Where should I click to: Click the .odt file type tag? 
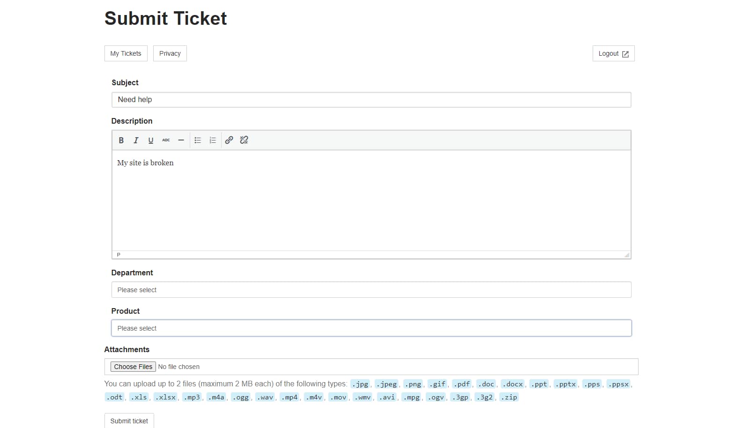(114, 397)
